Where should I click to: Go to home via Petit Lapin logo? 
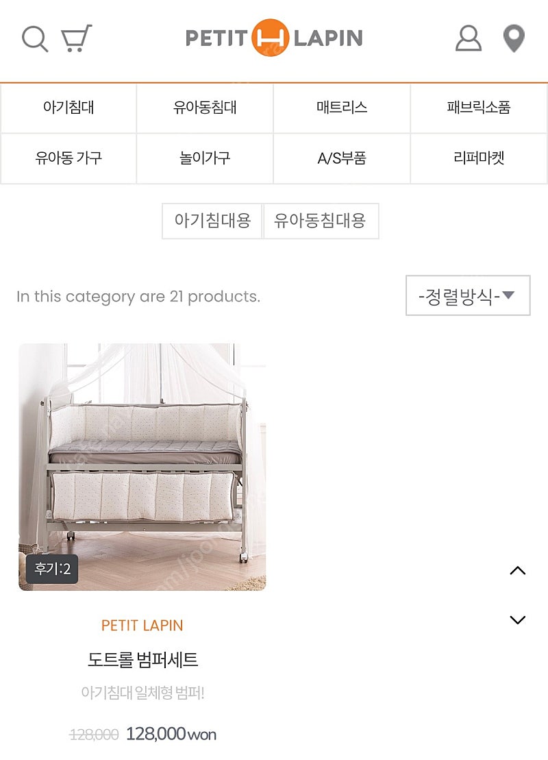click(x=274, y=38)
